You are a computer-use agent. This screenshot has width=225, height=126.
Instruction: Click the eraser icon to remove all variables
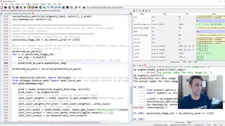[143, 11]
